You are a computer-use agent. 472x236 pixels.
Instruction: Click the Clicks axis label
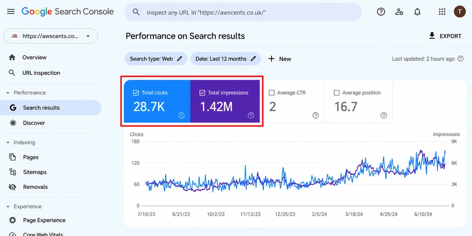point(137,134)
